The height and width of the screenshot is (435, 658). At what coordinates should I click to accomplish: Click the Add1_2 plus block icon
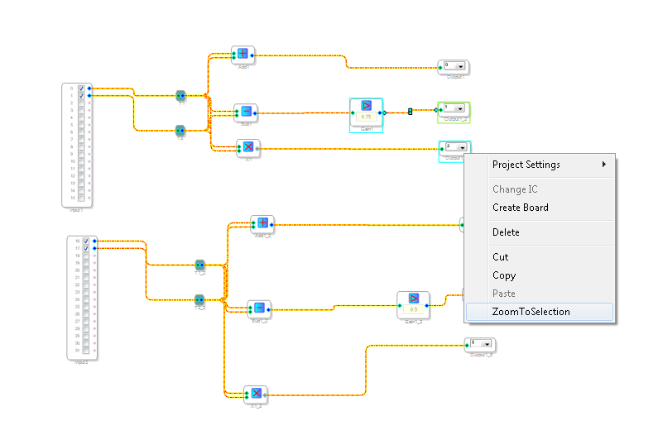[x=262, y=222]
